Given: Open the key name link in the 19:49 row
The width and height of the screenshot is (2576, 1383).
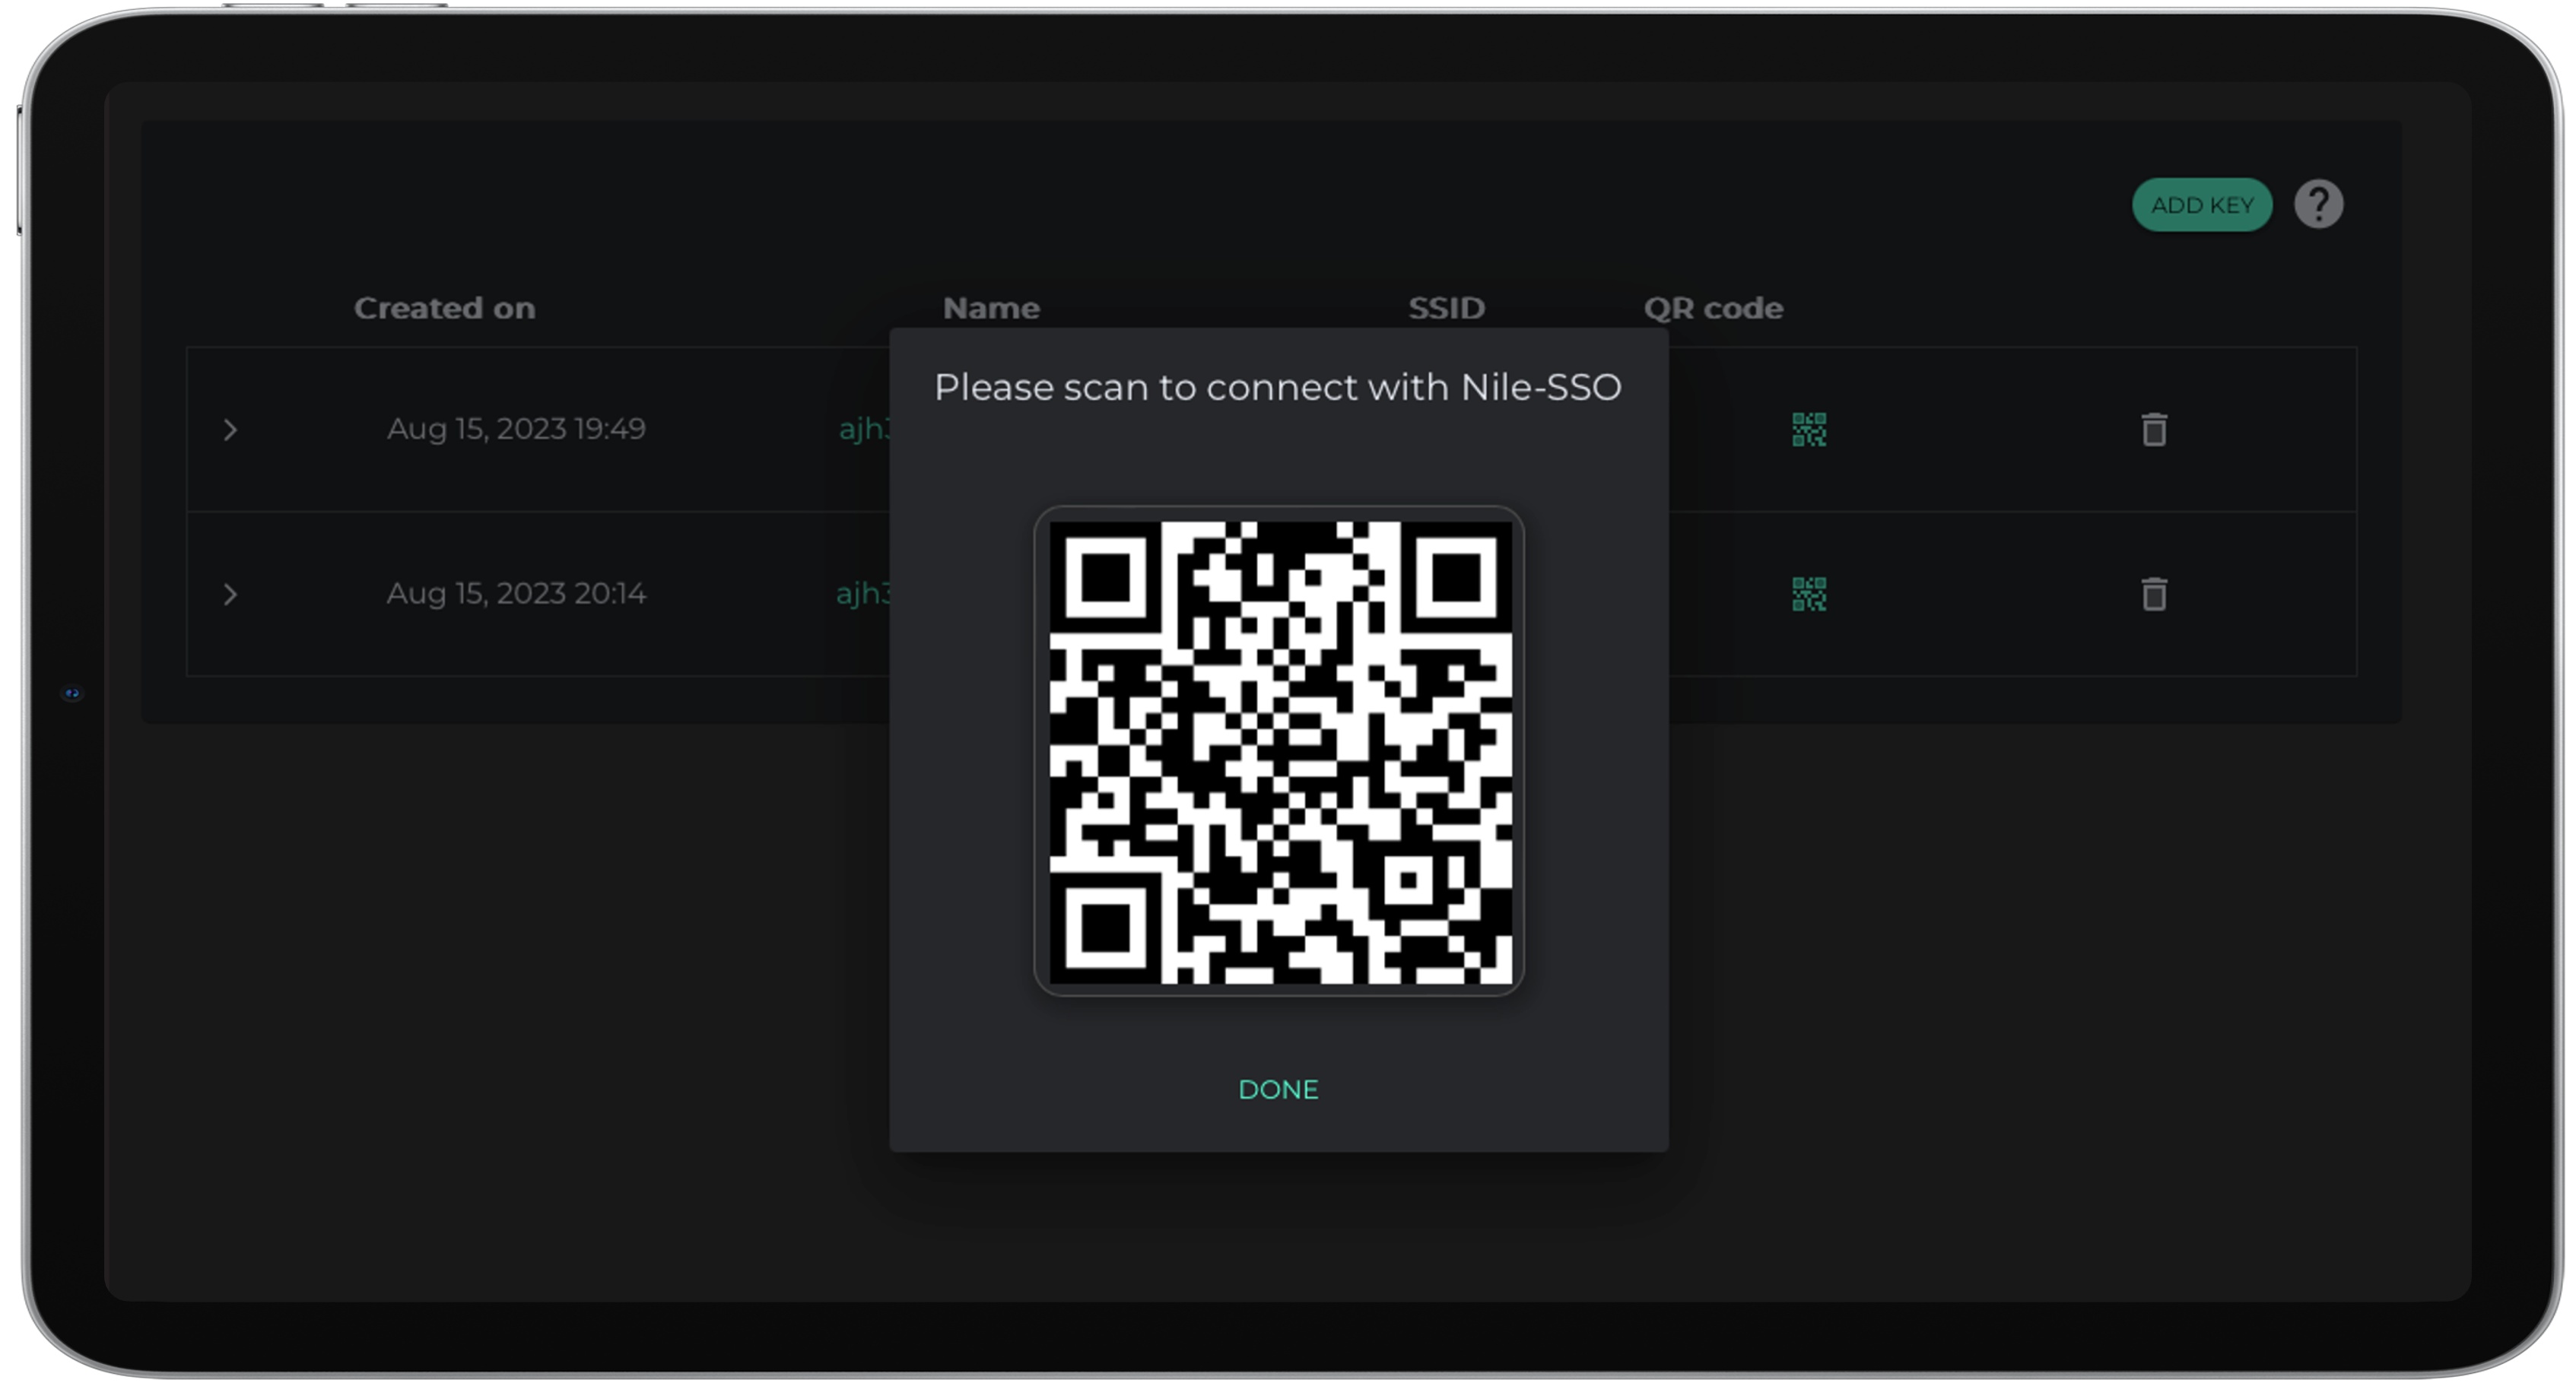Looking at the screenshot, I should (x=863, y=429).
